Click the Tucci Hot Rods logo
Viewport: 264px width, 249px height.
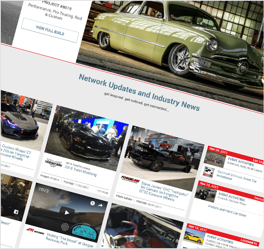[x=53, y=162]
